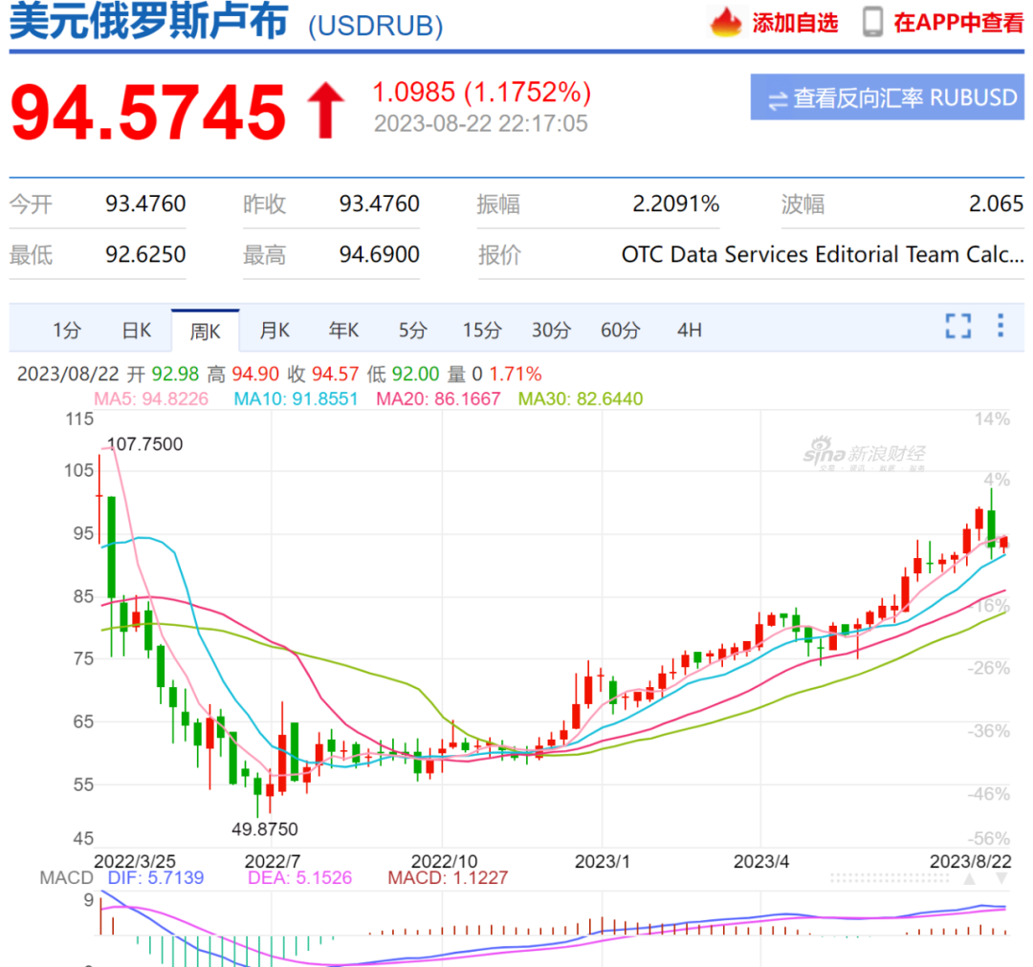This screenshot has width=1033, height=967.
Task: Open the three-dot chart options menu
Action: 1000,325
